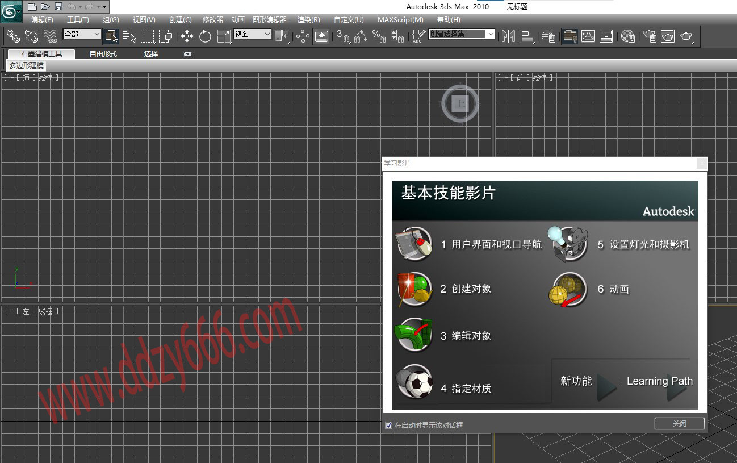Play movie 1 用户界面和视口导航
Viewport: 737px width, 463px height.
coord(468,244)
